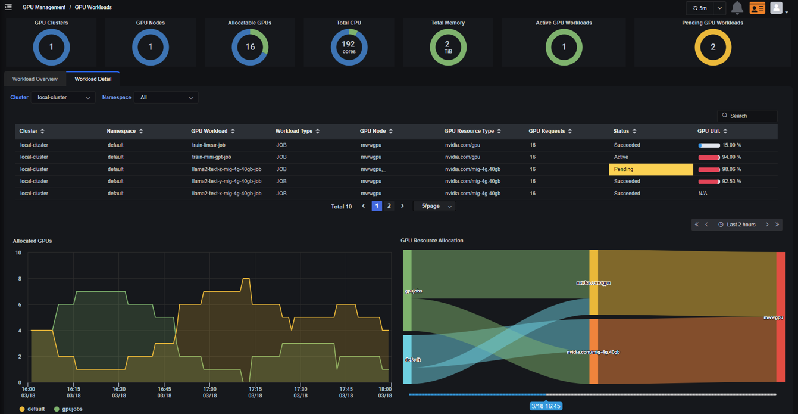Step time range forward one arrow

pyautogui.click(x=767, y=225)
